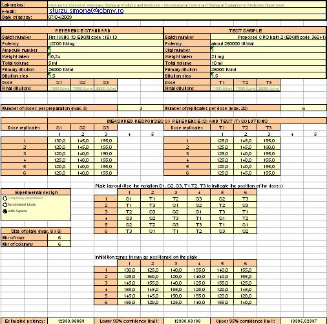327x324 pixels.
Task: Select the Vial number value cell
Action: tap(268, 50)
